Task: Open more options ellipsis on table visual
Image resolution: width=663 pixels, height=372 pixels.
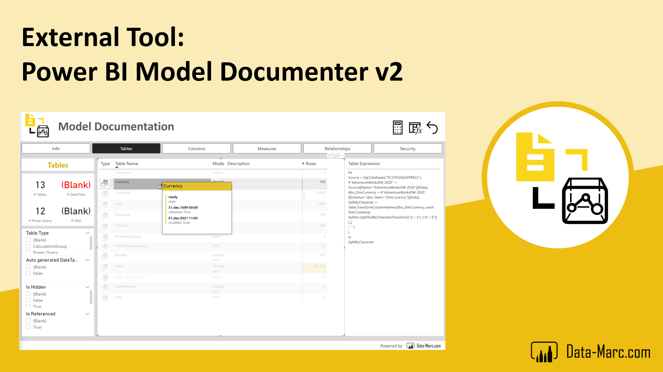Action: click(x=342, y=156)
